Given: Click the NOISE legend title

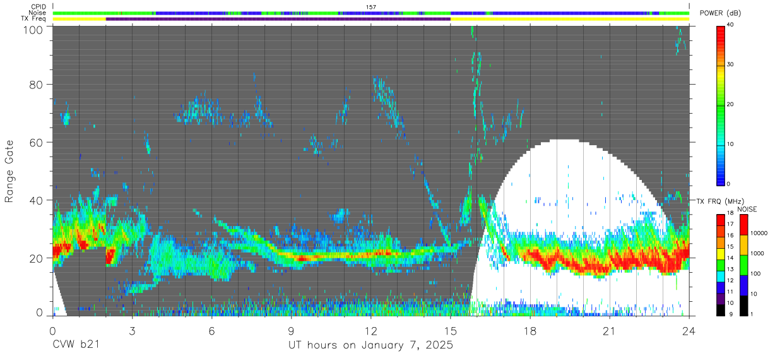Looking at the screenshot, I should [747, 210].
